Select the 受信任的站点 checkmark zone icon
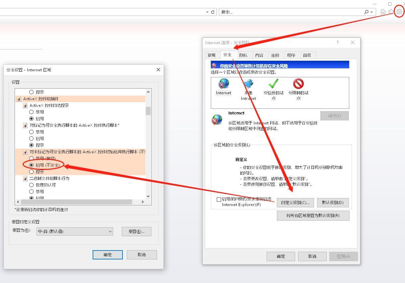The width and height of the screenshot is (405, 283). [x=273, y=84]
